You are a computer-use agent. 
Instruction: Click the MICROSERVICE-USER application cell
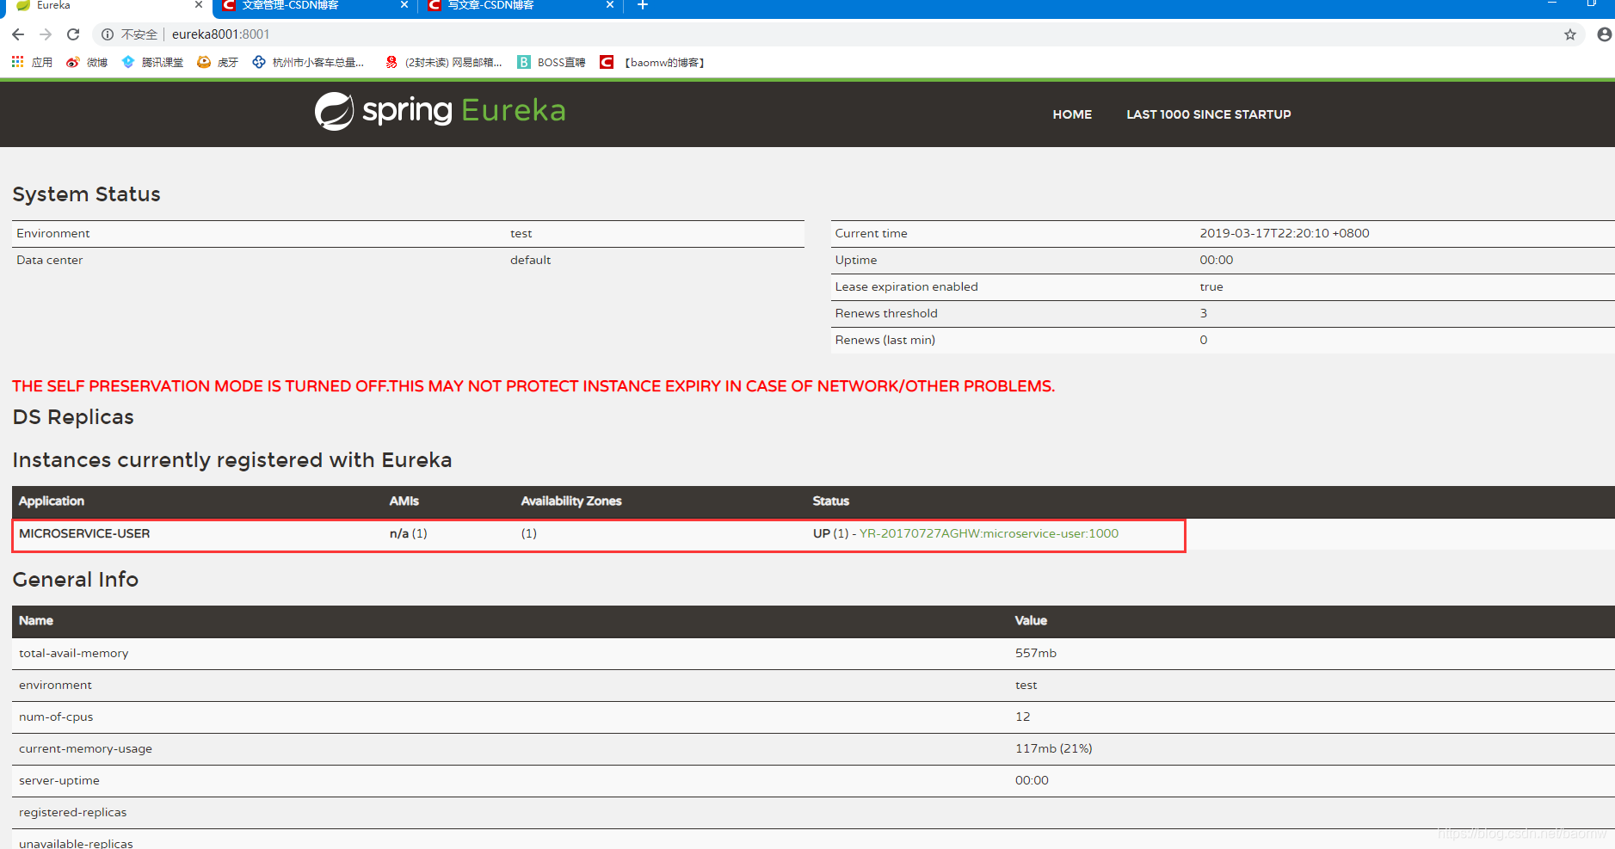tap(84, 533)
